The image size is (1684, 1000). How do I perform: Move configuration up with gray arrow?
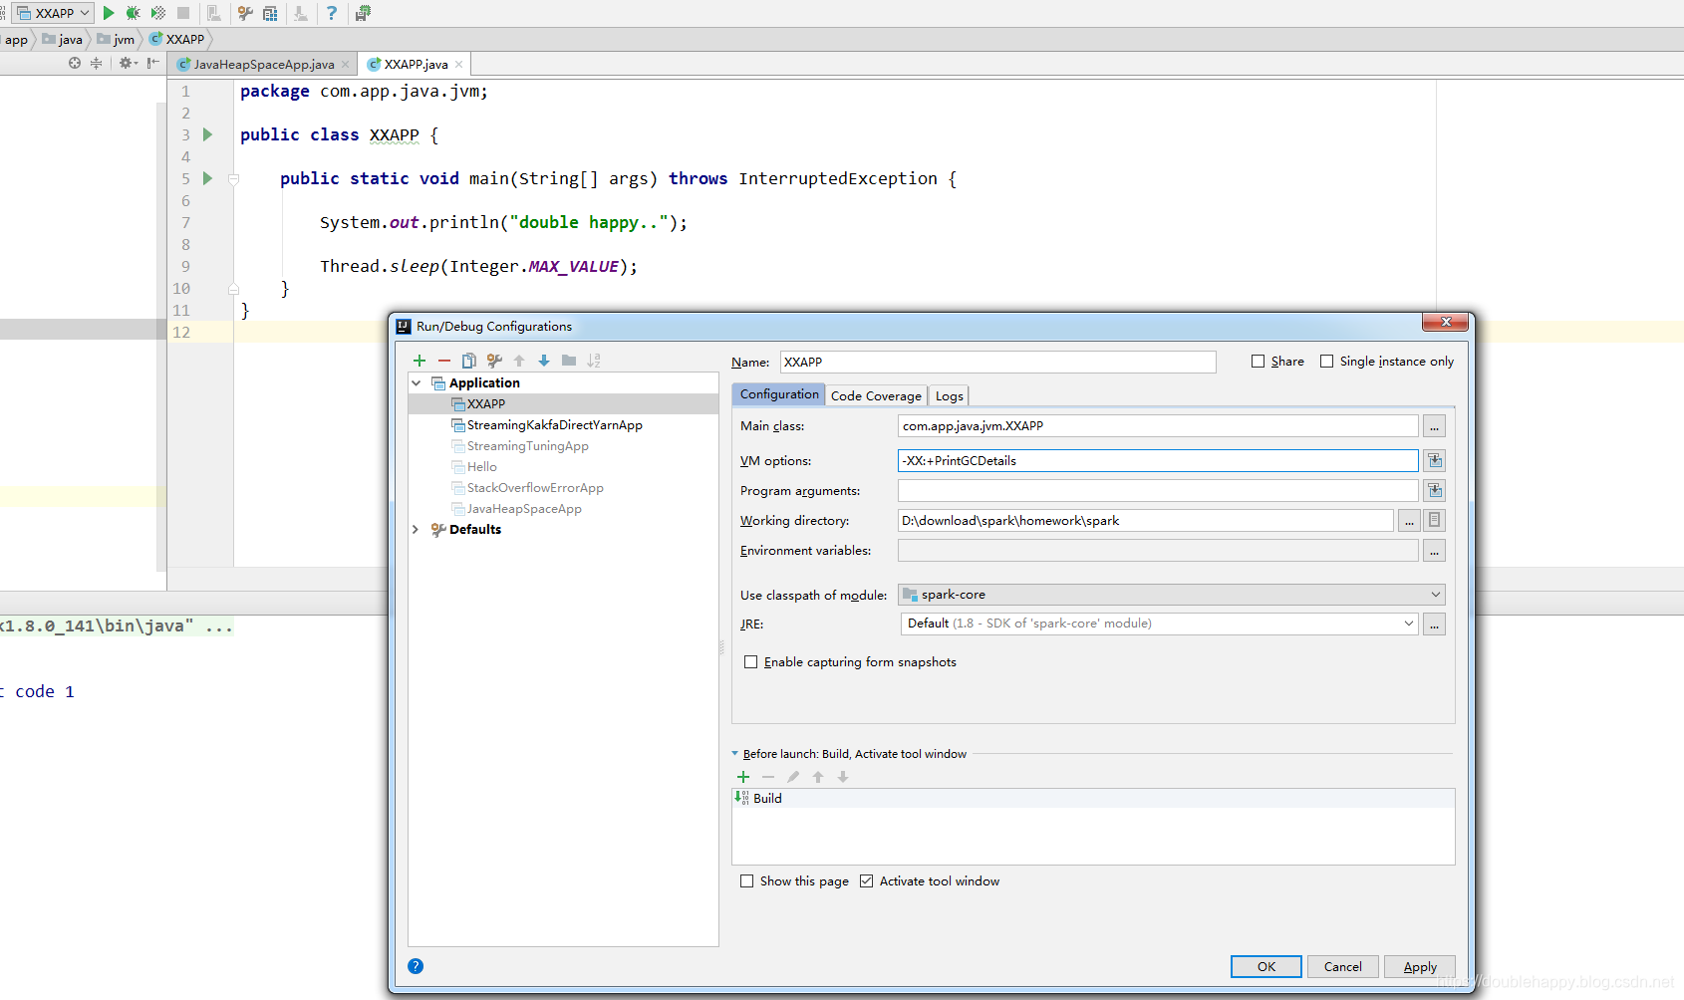point(519,361)
